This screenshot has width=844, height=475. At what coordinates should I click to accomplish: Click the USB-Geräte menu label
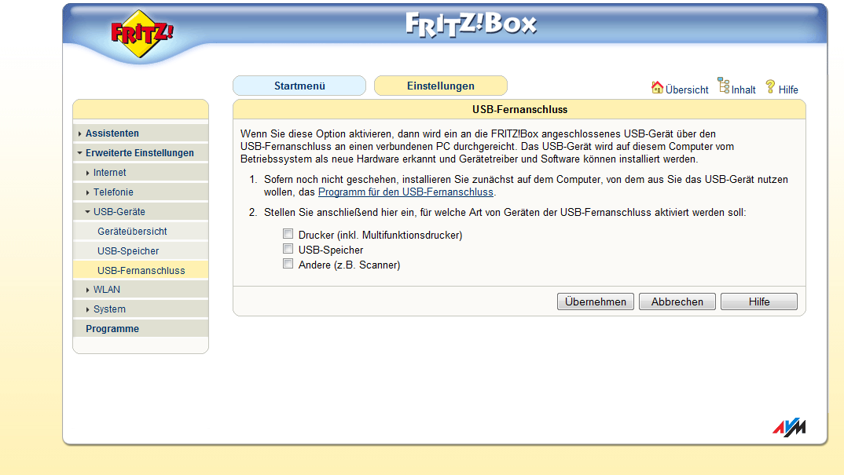[x=119, y=211]
